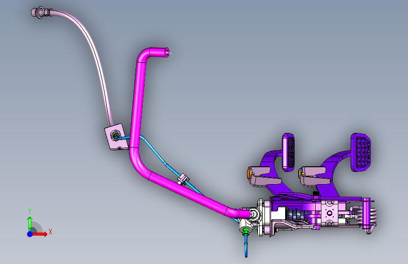This screenshot has width=408, height=264.
Task: Select the wide right pedal pad with honeycomb pattern
Action: [360, 152]
